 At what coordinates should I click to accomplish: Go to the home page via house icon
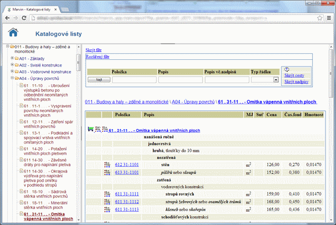[x=13, y=32]
